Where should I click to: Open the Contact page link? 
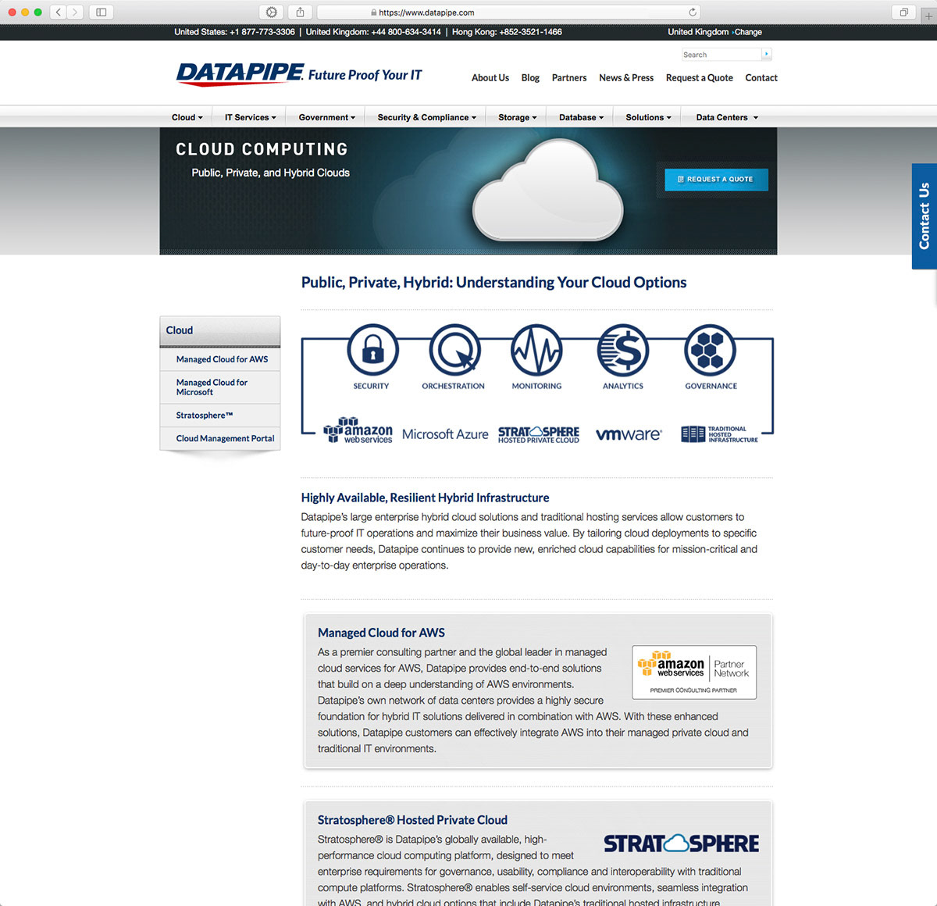[x=761, y=77]
